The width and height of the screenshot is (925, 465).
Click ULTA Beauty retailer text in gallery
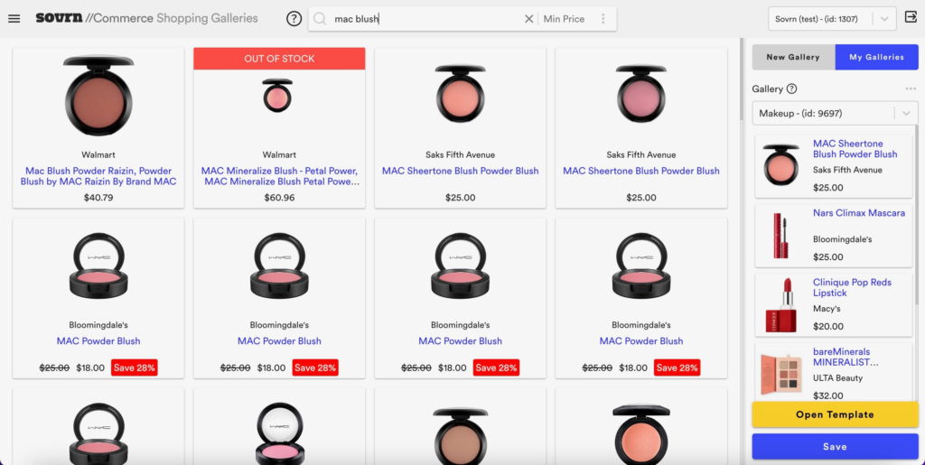click(837, 377)
